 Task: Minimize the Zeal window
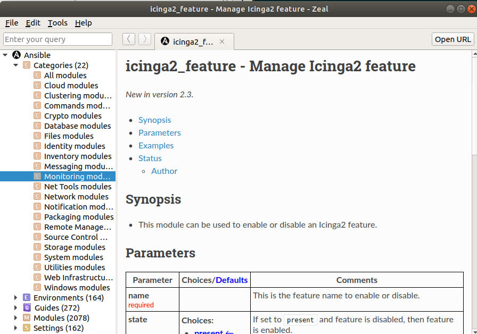(x=450, y=9)
